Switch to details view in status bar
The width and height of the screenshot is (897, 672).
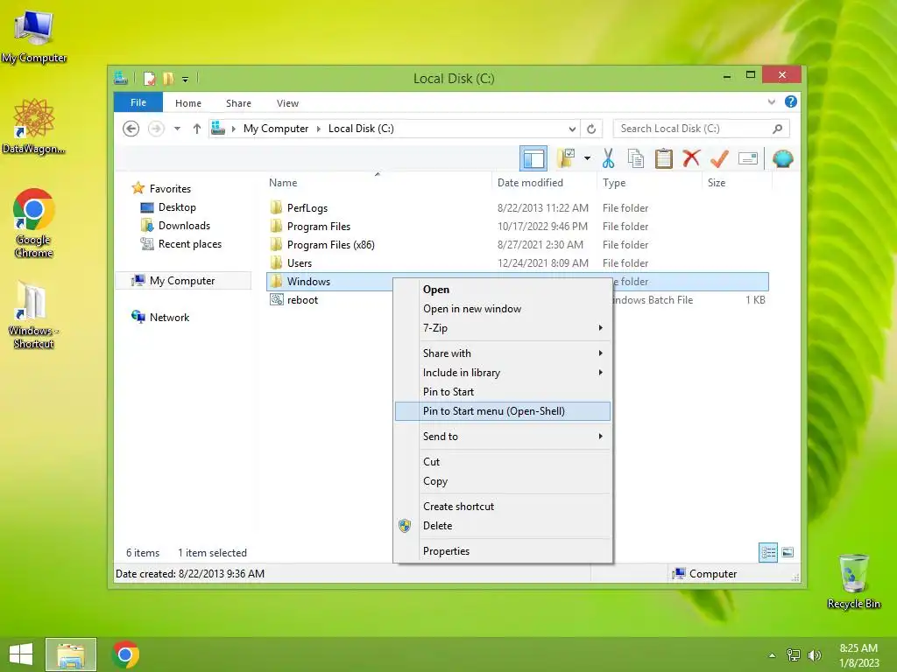767,553
